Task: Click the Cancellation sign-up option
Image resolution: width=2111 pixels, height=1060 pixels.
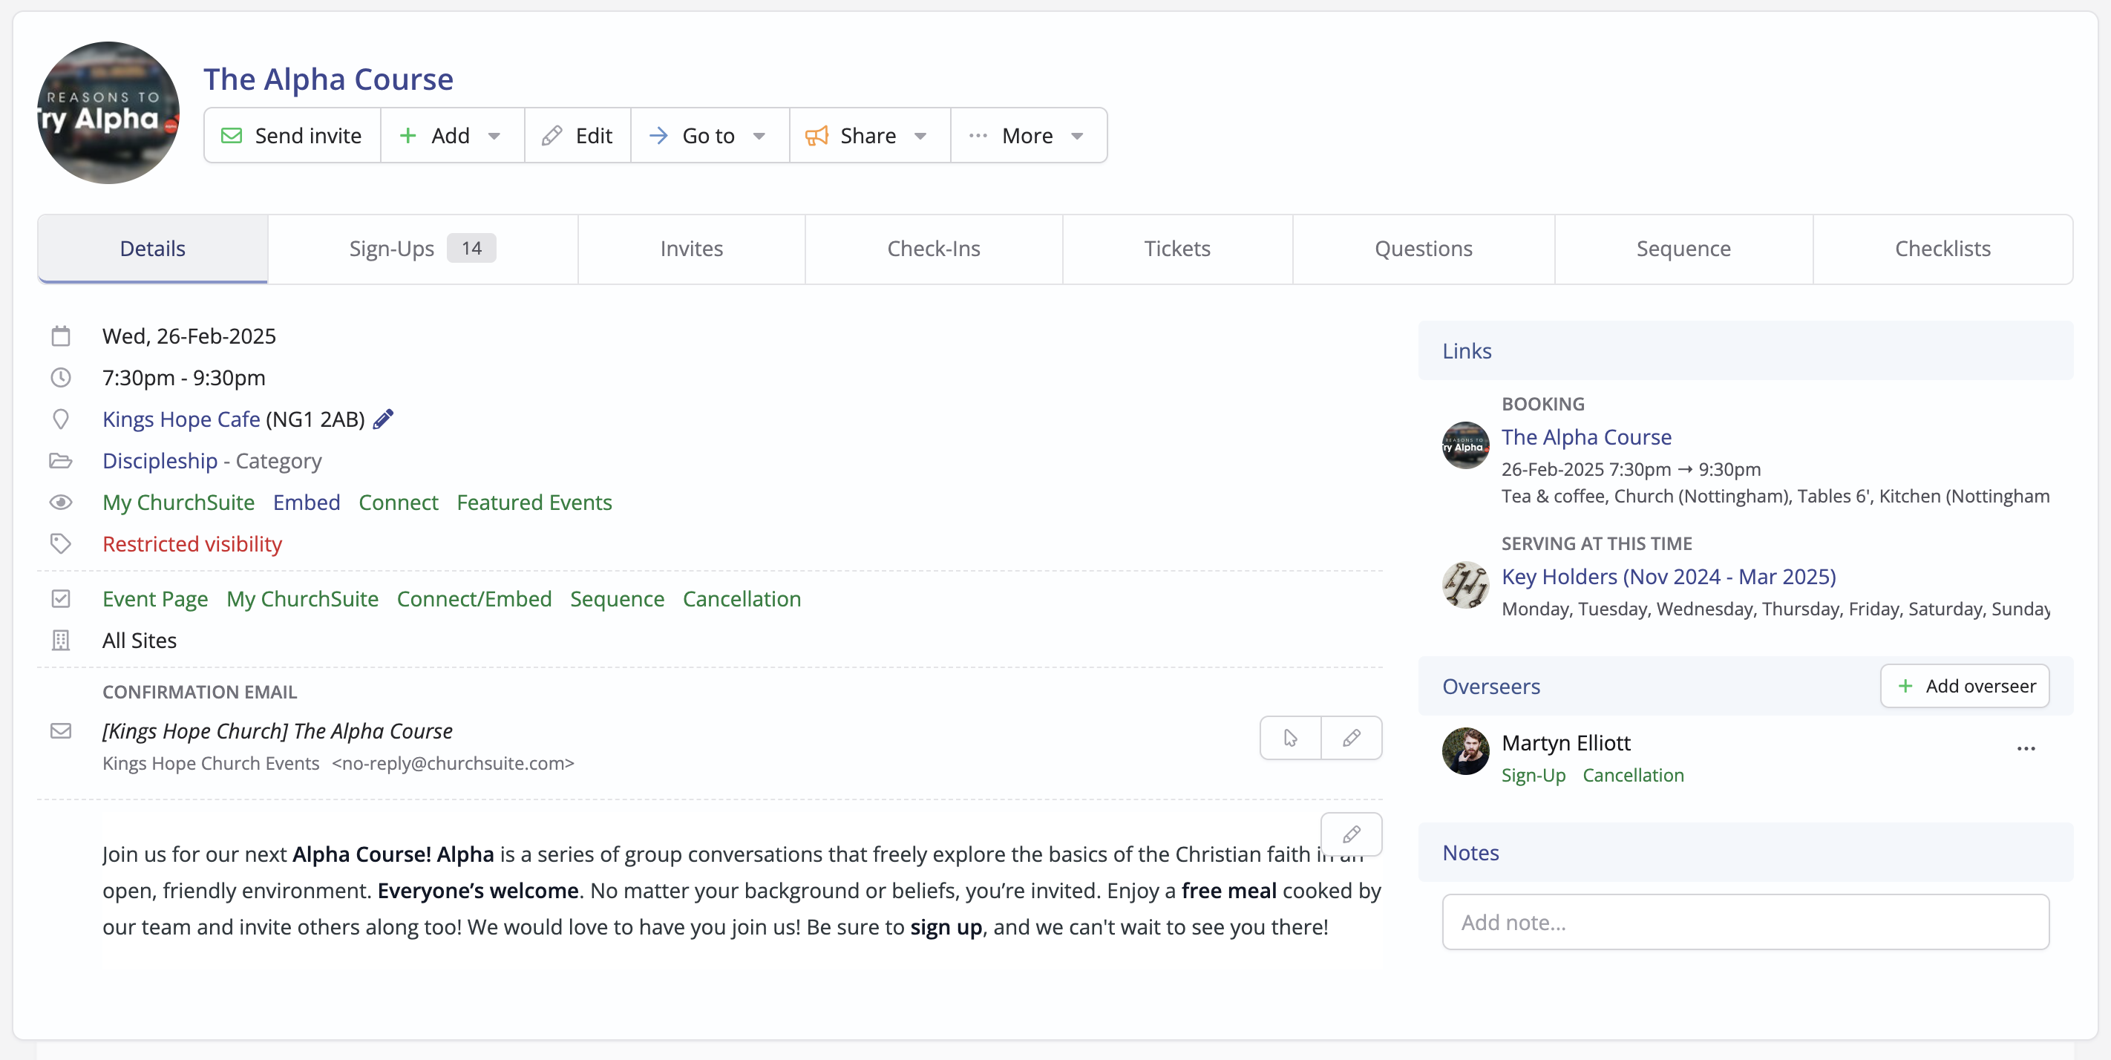Action: [742, 598]
